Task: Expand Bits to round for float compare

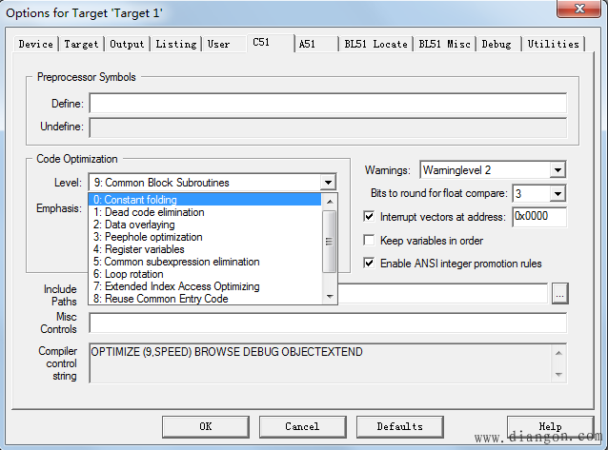Action: 557,193
